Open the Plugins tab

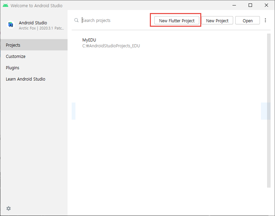[x=34, y=68]
